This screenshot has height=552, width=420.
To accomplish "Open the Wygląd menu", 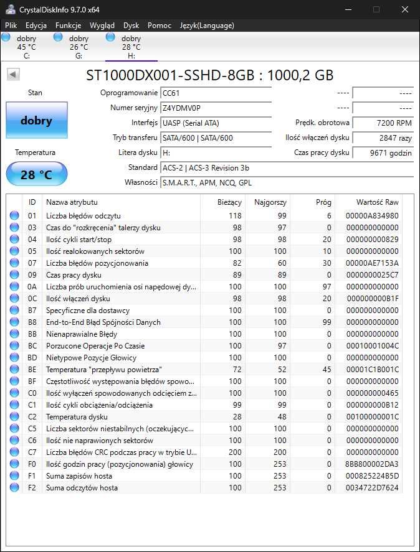I will (x=102, y=26).
